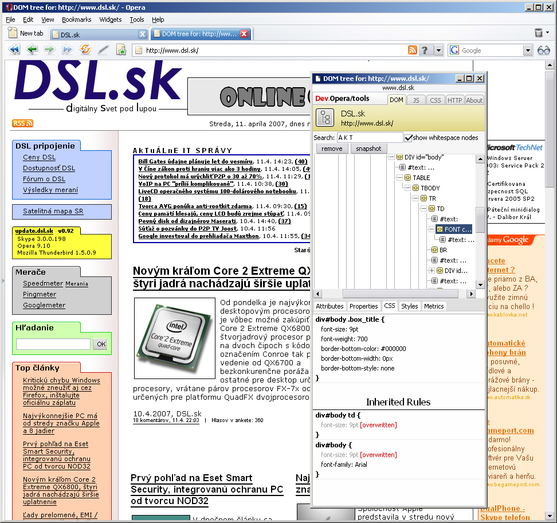557x523 pixels.
Task: Click the Core 2 Extreme processor image
Action: click(175, 338)
